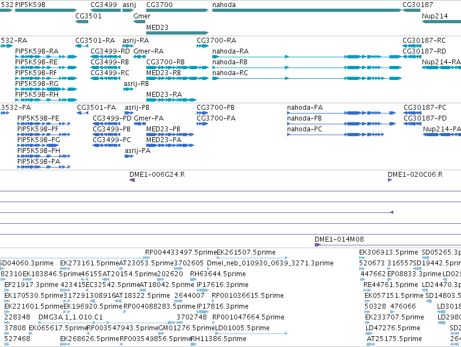Click the LD01005.5prime EST feature
The image size is (461, 347).
pos(251,333)
